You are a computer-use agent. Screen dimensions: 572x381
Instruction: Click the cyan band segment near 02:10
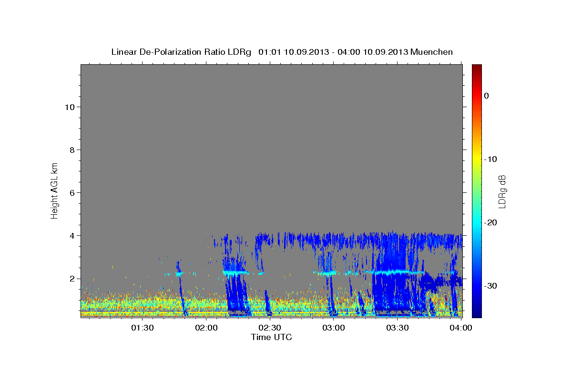tap(235, 273)
